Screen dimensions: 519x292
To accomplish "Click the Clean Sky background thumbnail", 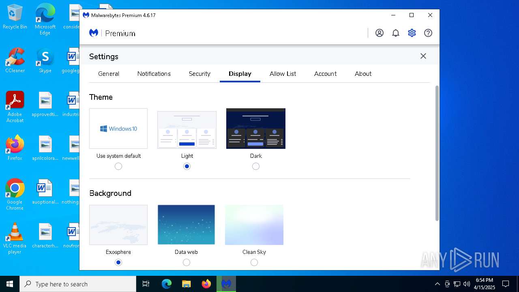I will click(254, 225).
